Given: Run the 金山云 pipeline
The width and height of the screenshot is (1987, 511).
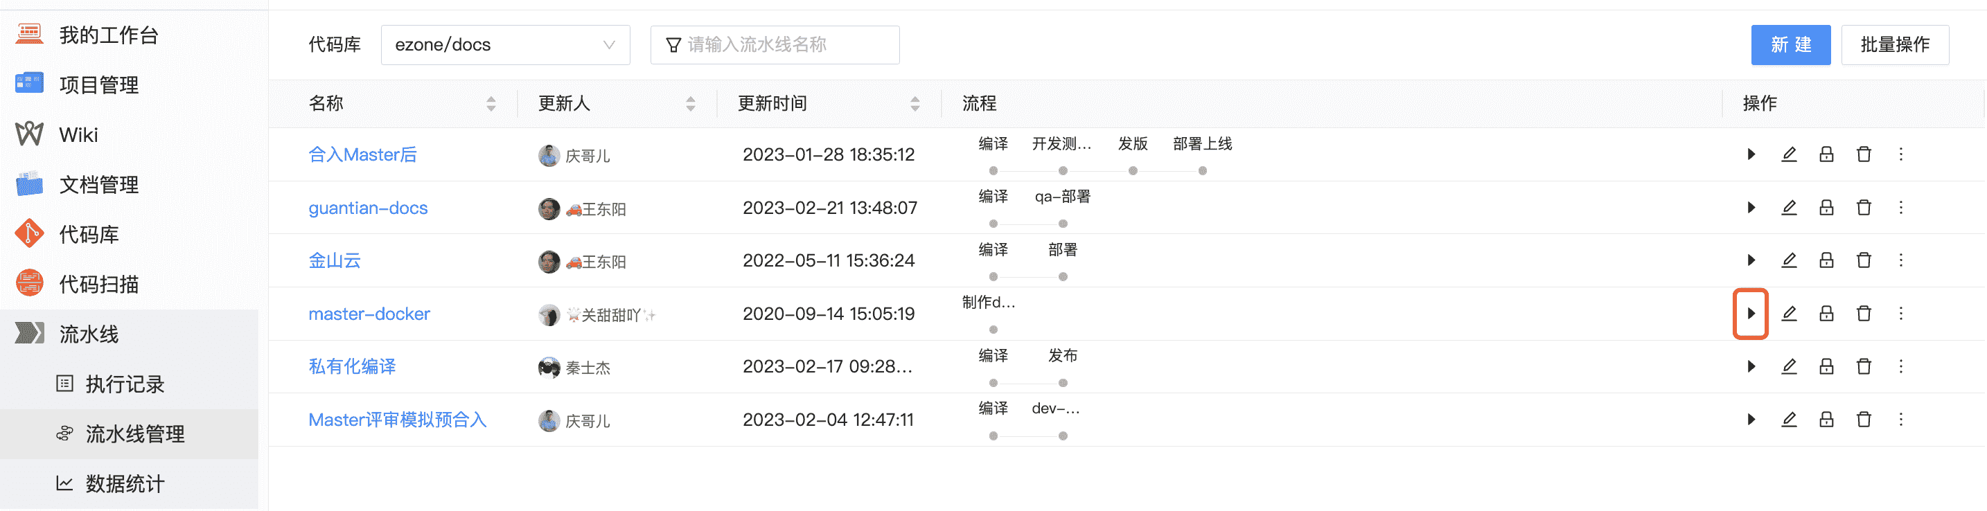Looking at the screenshot, I should [x=1751, y=260].
